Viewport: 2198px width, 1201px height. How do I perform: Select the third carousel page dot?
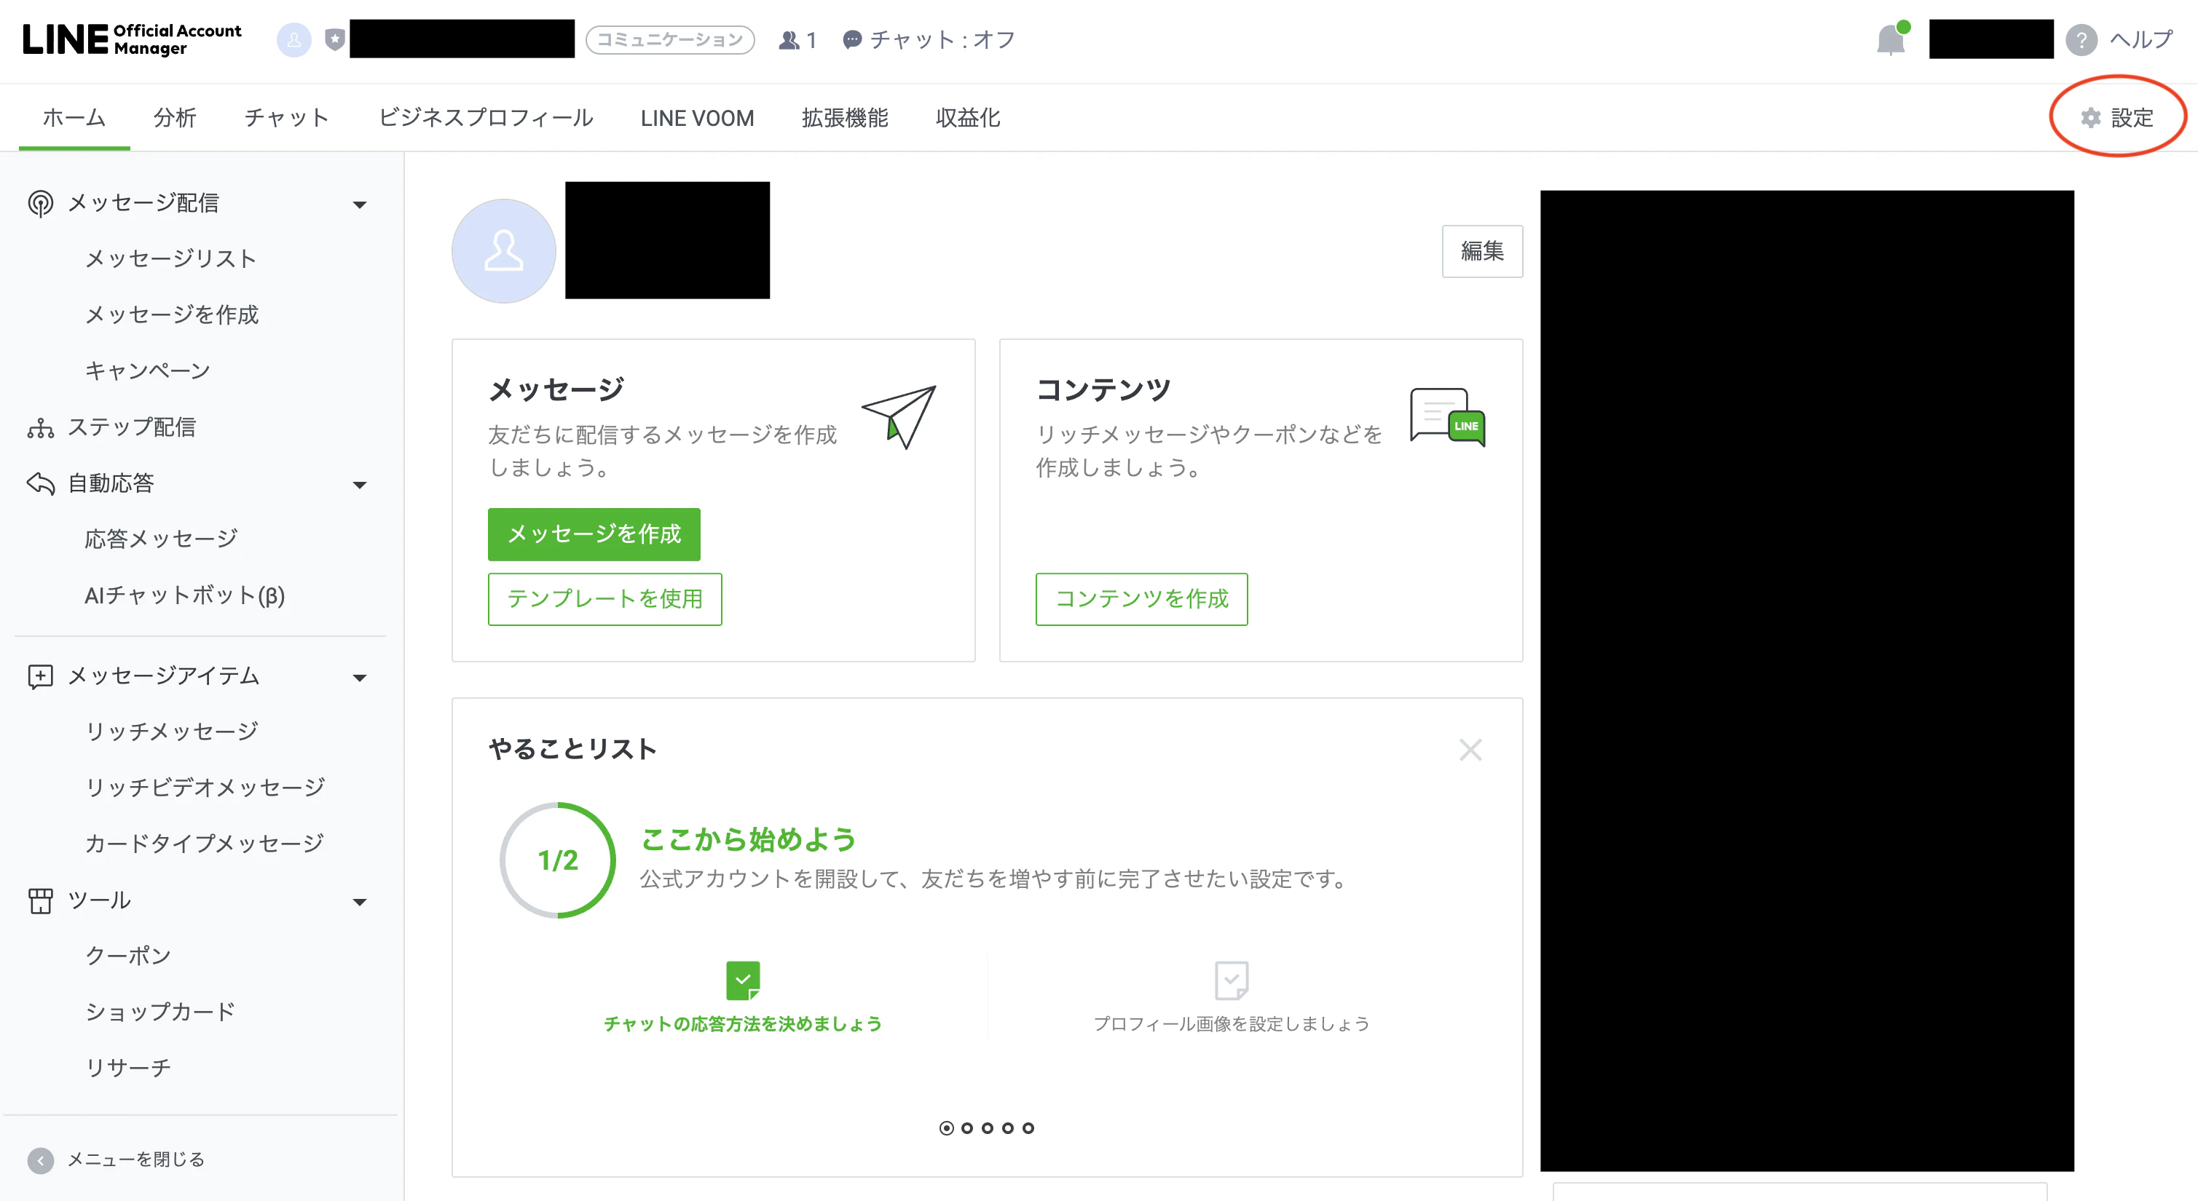point(988,1127)
